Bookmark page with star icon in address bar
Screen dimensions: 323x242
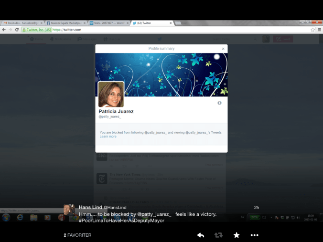coord(312,30)
